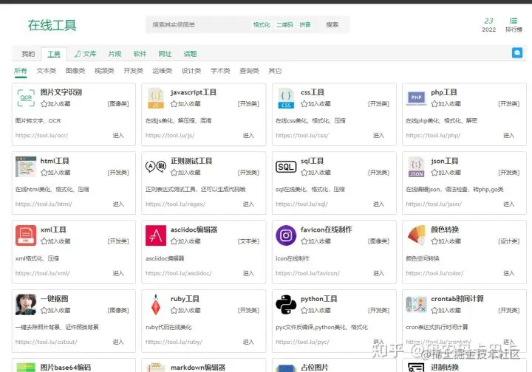Switch to the 文库 tab
532x372 pixels.
[86, 54]
